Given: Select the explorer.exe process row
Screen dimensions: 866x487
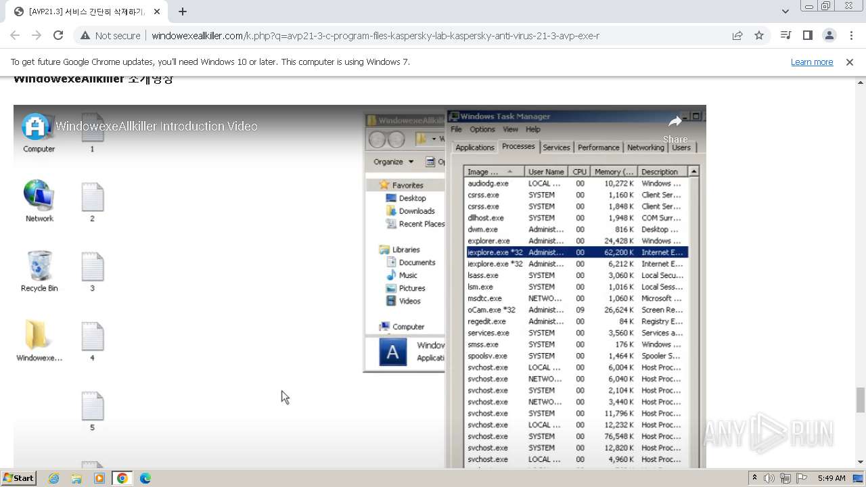Looking at the screenshot, I should click(x=576, y=241).
